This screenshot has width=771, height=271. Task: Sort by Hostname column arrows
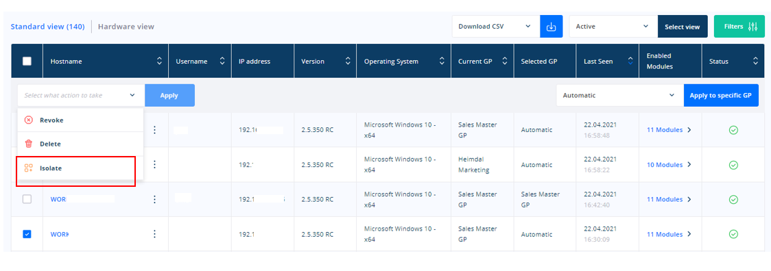159,62
